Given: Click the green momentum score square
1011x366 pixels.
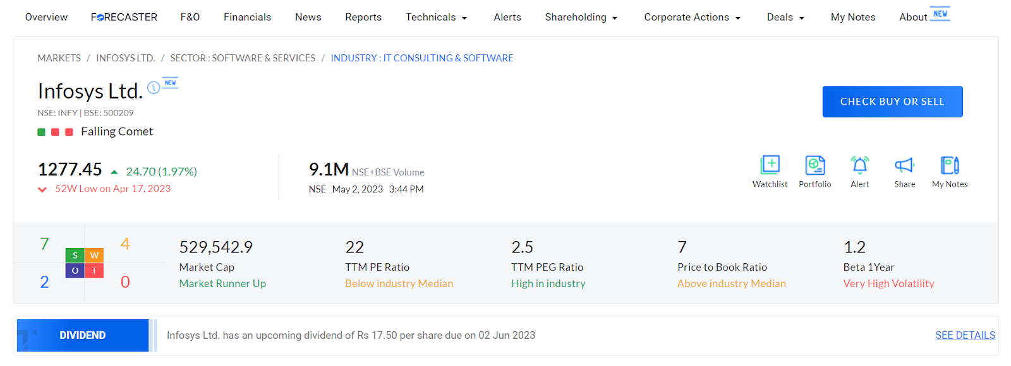Looking at the screenshot, I should point(41,132).
